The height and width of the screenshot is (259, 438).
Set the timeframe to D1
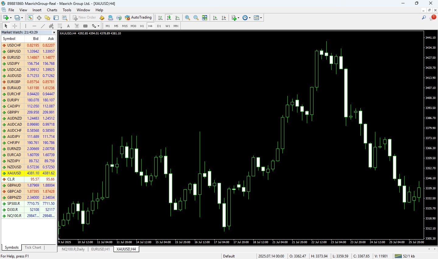pyautogui.click(x=159, y=26)
